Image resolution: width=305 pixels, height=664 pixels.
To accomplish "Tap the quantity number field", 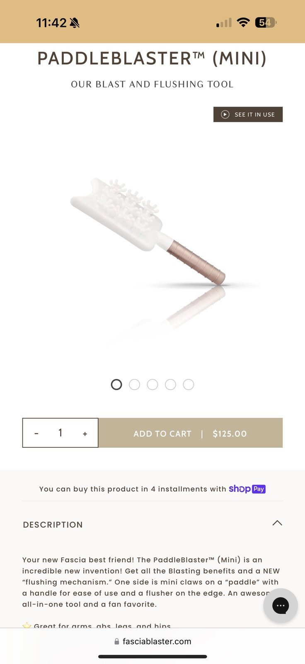I will tap(61, 433).
